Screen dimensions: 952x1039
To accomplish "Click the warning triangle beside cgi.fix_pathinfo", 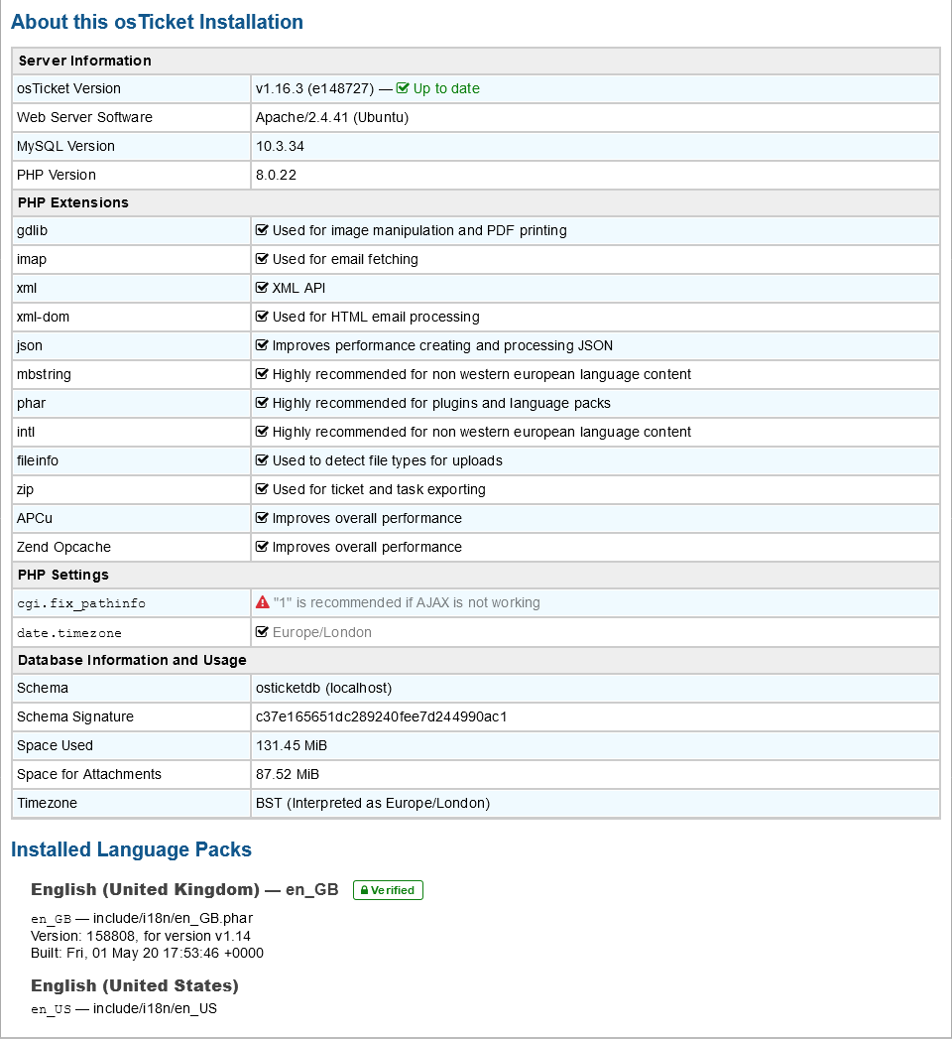I will (263, 602).
